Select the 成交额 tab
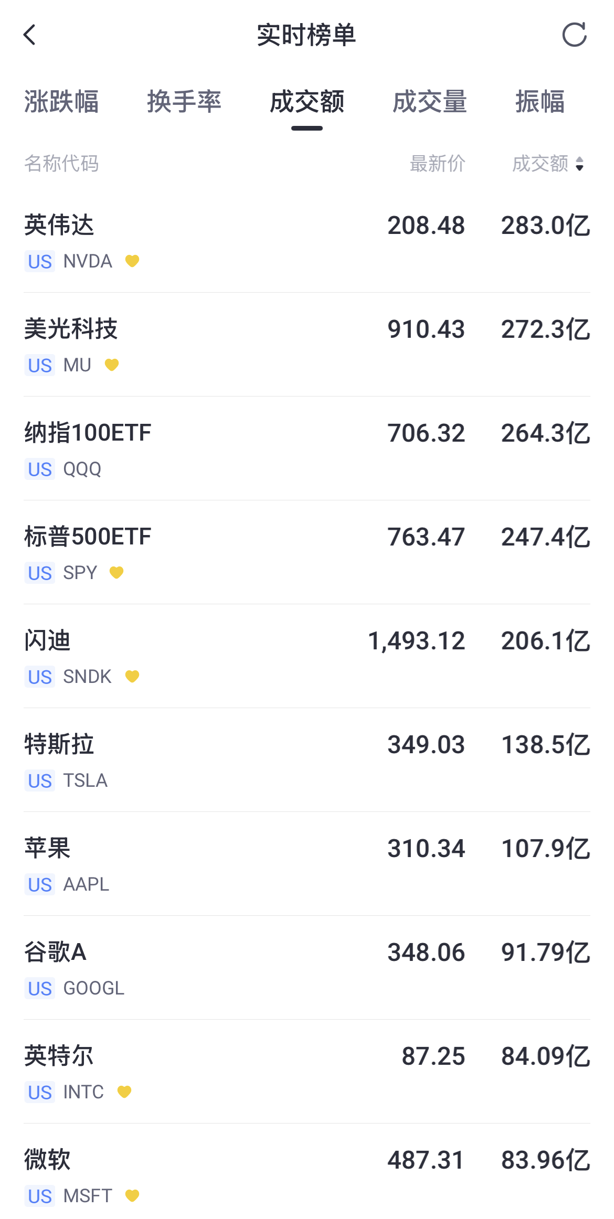The width and height of the screenshot is (614, 1219). coord(307,102)
